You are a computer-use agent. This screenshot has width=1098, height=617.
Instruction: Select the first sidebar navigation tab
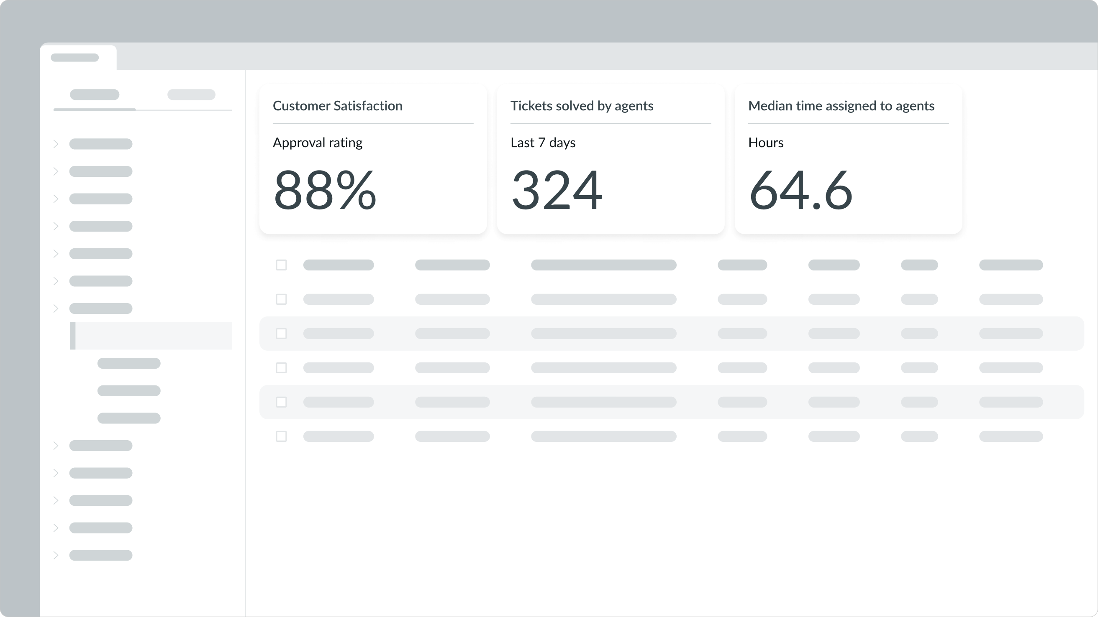coord(94,94)
